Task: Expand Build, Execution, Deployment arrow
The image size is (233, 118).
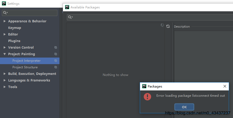Action: tap(4, 74)
